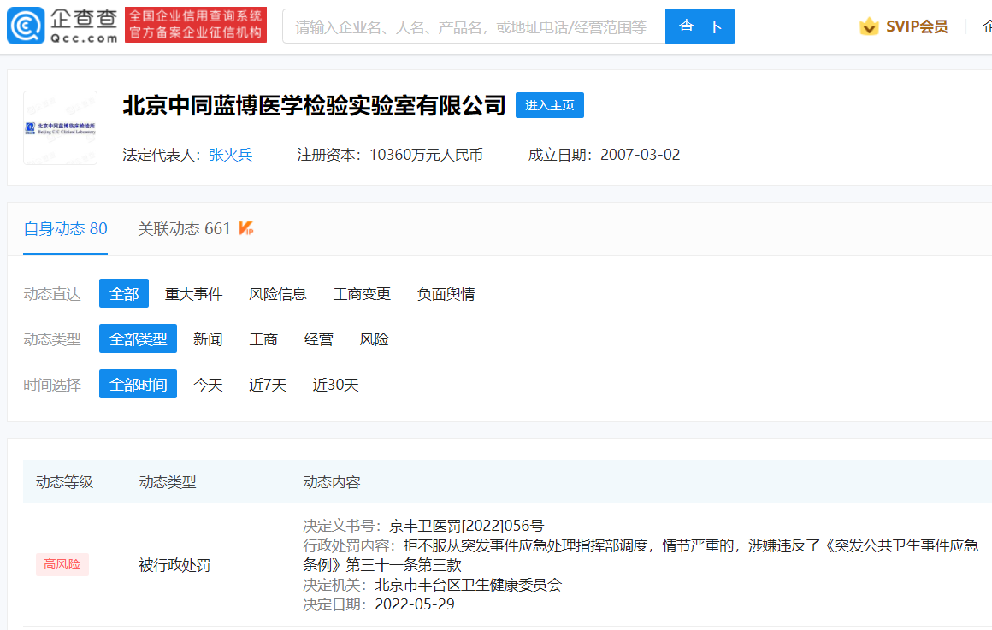Choose the 工商 type filter

point(263,339)
